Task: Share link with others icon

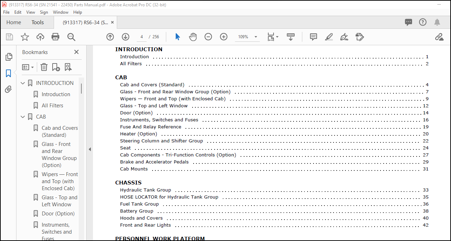Action: (439, 37)
